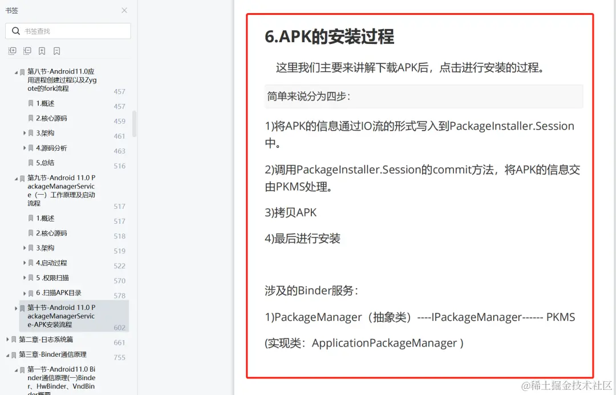Expand 4.源码分析 bookmark arrow
Image resolution: width=616 pixels, height=395 pixels.
[x=25, y=148]
